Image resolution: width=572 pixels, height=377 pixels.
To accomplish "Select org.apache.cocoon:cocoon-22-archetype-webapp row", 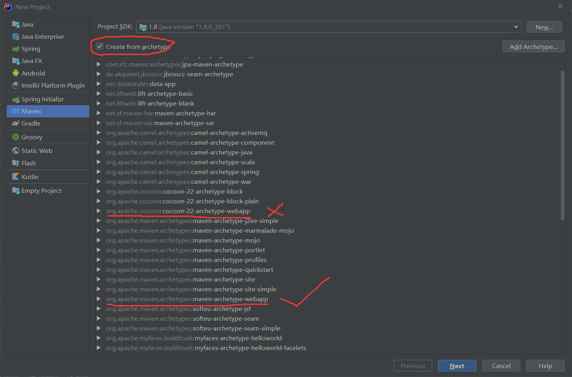I will coord(328,211).
